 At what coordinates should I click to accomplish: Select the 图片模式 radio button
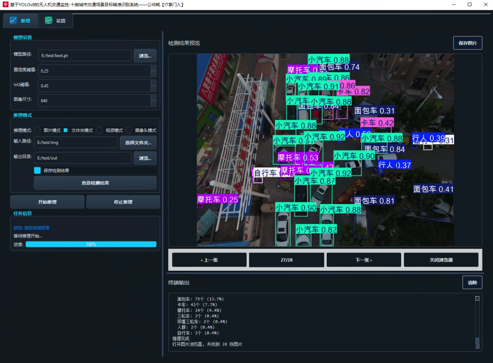[x=38, y=130]
